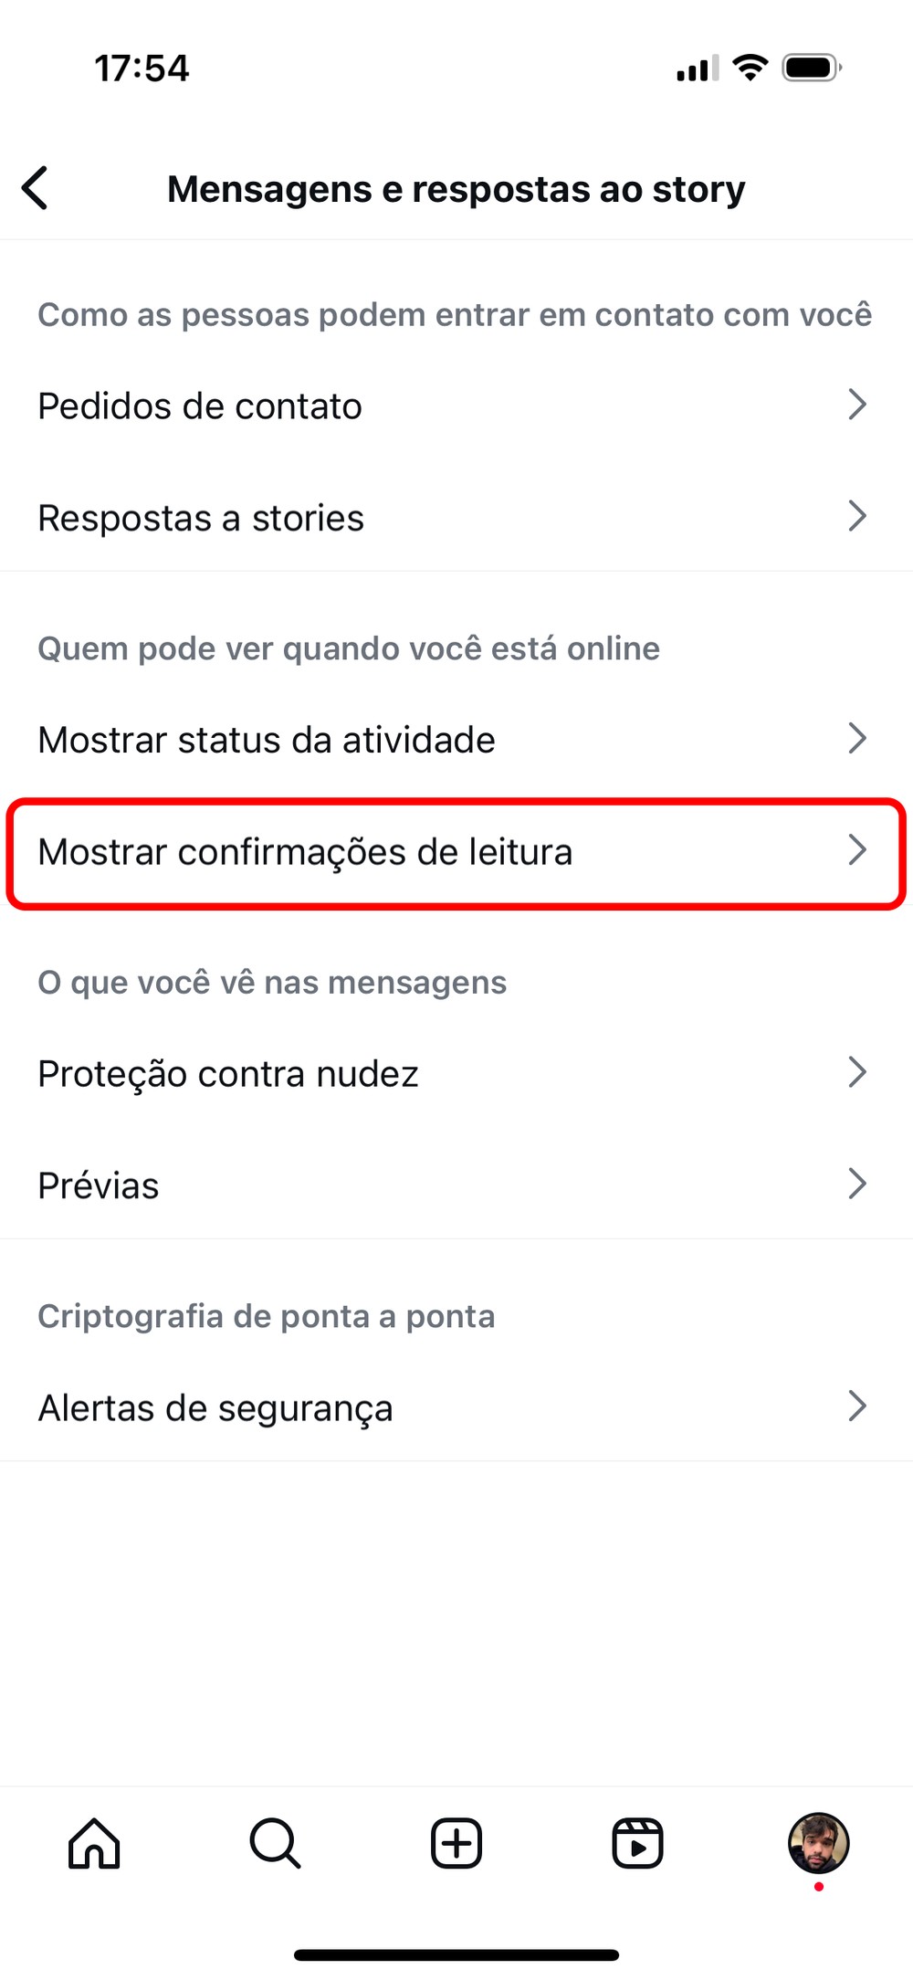
Task: Select Respostas a stories label
Action: pos(201,518)
